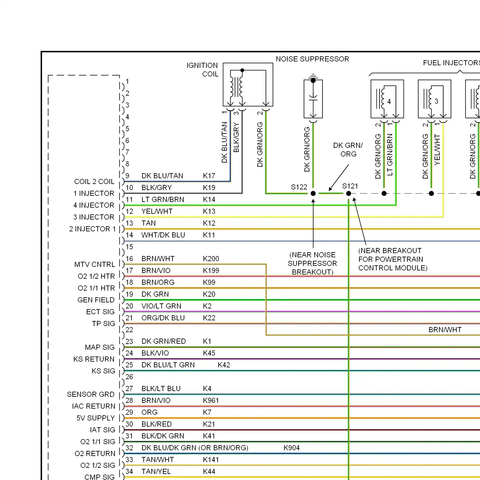The width and height of the screenshot is (480, 480).
Task: Click circuit code K12
Action: tap(209, 223)
